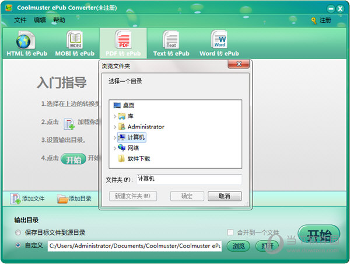Viewport: 350px width, 264px height.
Task: Expand the 库 tree node
Action: [x=115, y=116]
